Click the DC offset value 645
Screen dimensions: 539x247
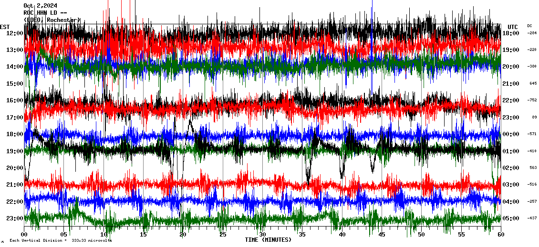click(533, 84)
